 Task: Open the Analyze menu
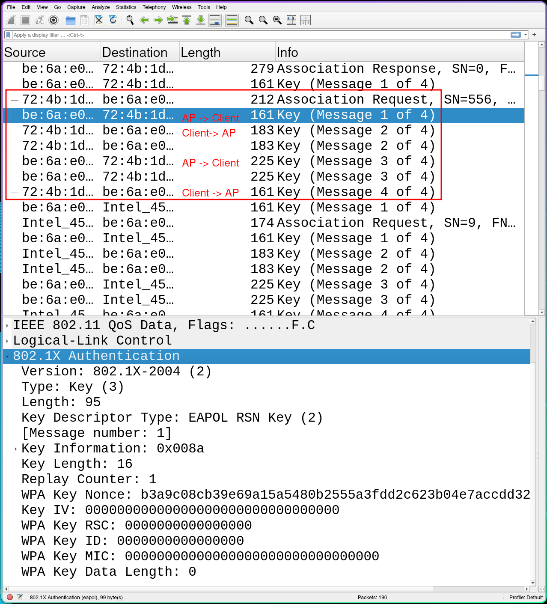tap(101, 7)
